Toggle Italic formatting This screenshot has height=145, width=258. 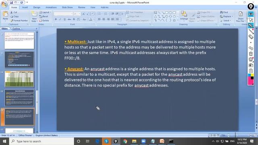coord(60,19)
